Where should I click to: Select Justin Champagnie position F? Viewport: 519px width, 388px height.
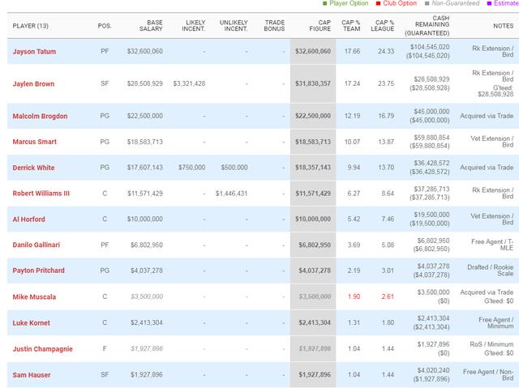click(x=105, y=348)
